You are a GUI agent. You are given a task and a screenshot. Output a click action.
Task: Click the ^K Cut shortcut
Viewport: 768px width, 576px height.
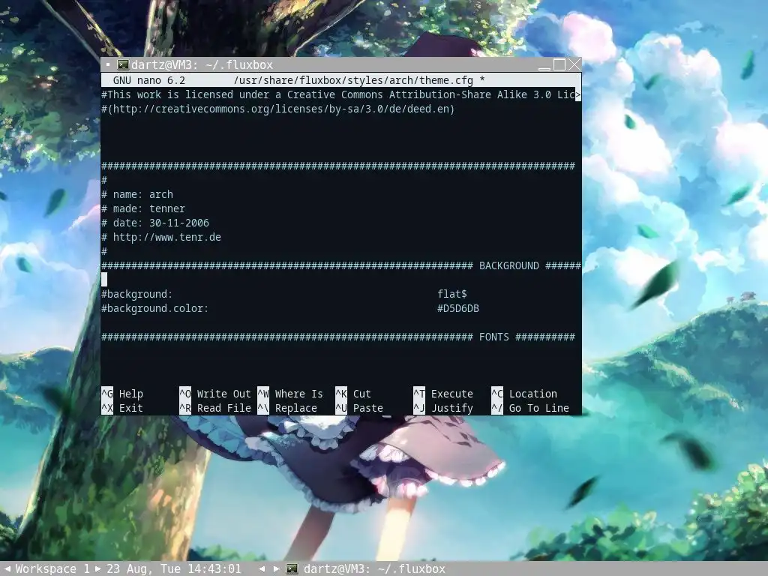(x=353, y=394)
